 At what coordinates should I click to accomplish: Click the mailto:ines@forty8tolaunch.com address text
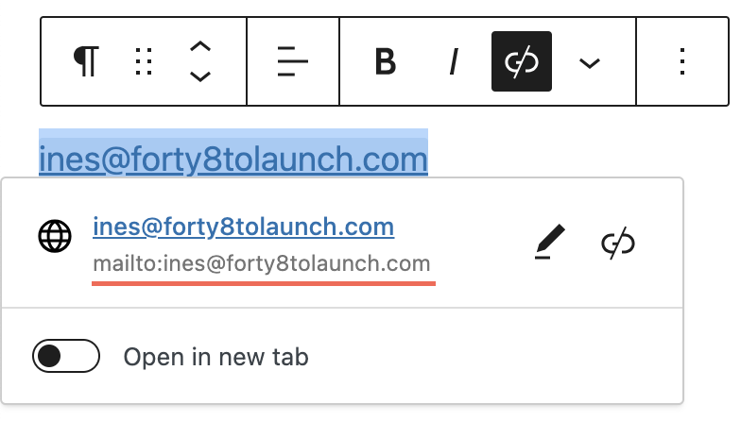click(x=261, y=263)
